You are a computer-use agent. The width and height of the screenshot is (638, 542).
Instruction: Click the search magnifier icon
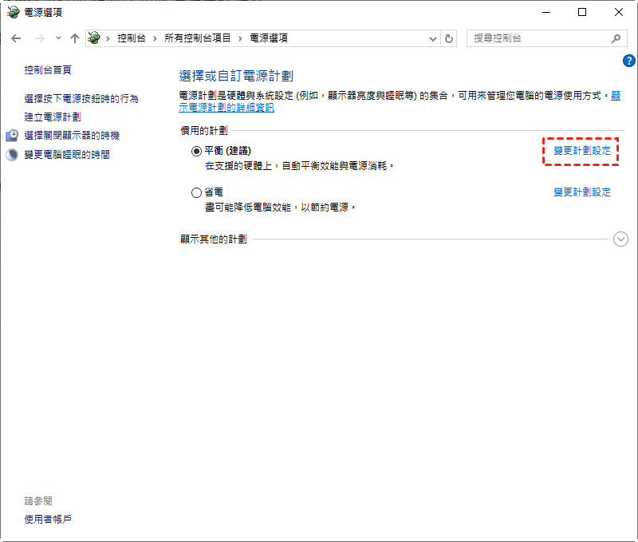[x=615, y=38]
